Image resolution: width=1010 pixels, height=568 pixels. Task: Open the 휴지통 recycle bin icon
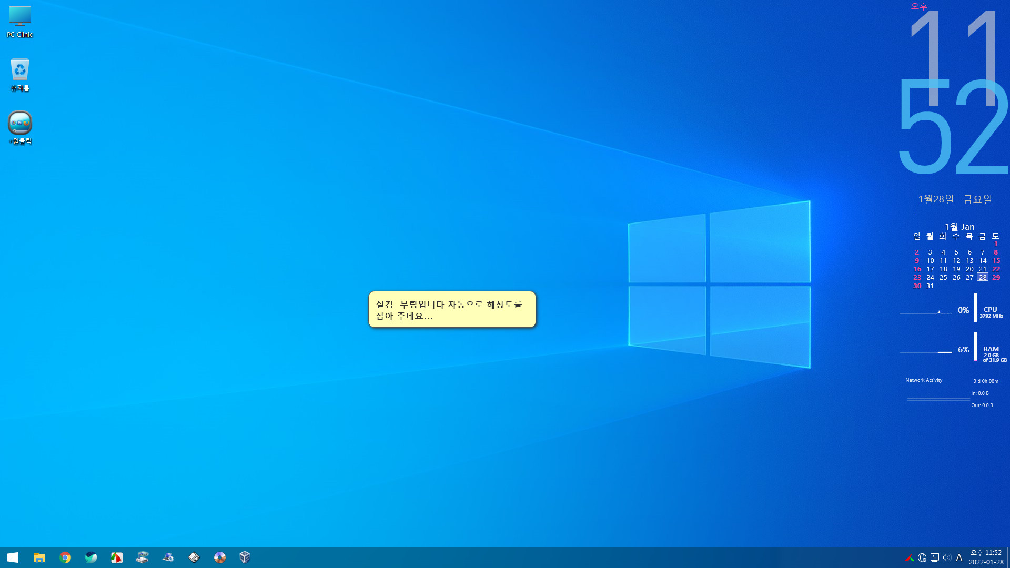[19, 75]
